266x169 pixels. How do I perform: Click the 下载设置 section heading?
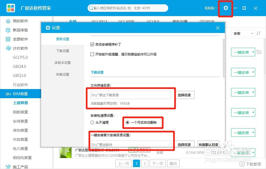(x=97, y=72)
